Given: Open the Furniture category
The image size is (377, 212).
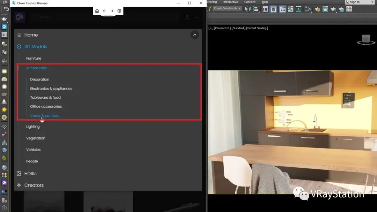Looking at the screenshot, I should (34, 58).
